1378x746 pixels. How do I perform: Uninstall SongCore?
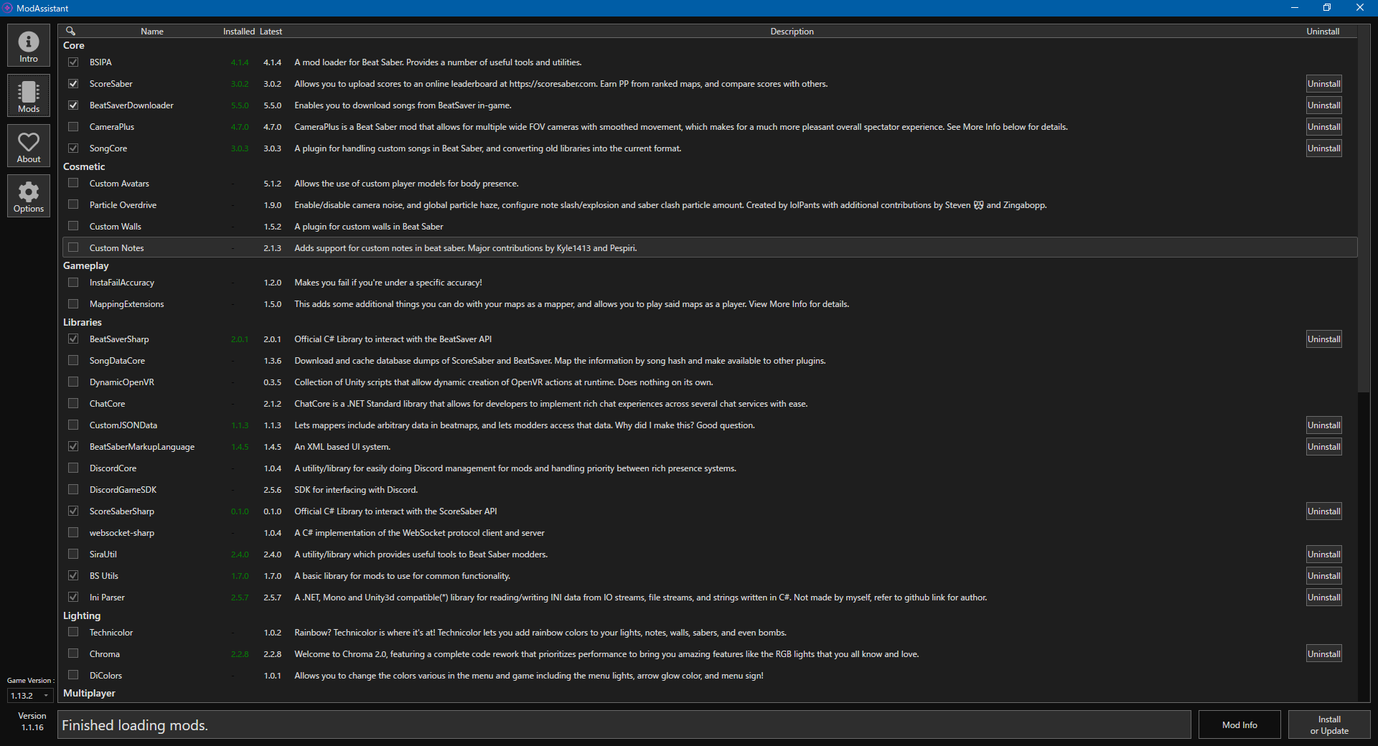click(1324, 148)
